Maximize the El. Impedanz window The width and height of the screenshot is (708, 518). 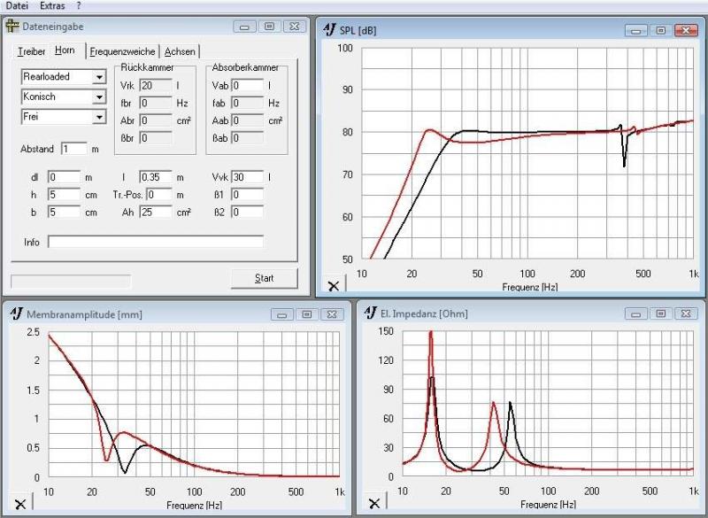(661, 313)
